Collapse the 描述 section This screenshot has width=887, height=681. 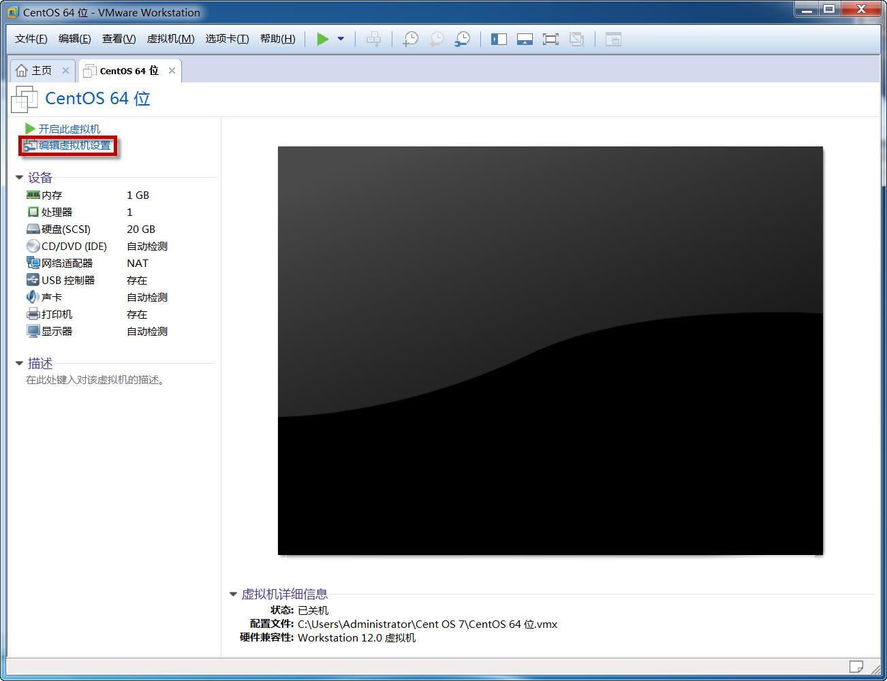pyautogui.click(x=19, y=364)
